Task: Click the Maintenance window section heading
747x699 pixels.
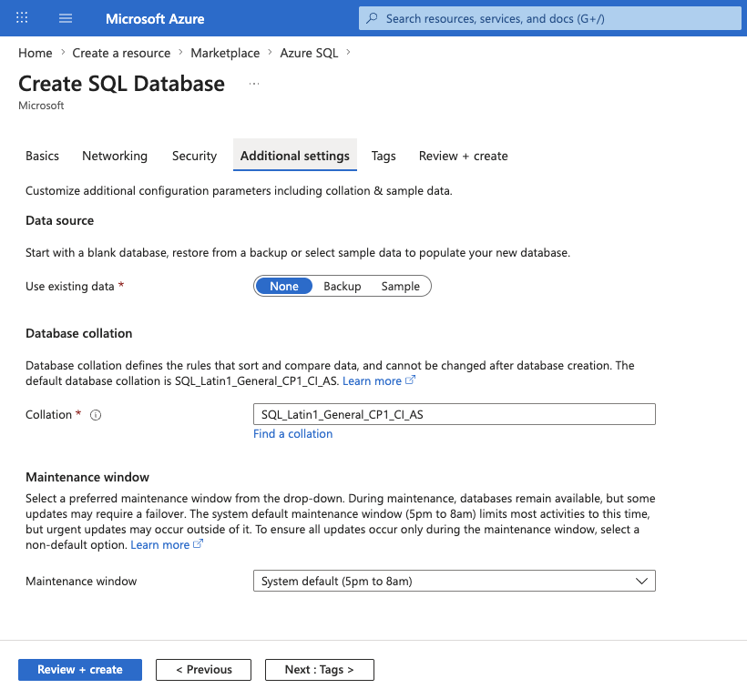Action: coord(87,477)
